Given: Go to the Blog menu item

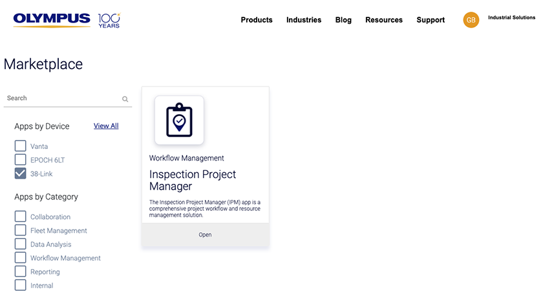Looking at the screenshot, I should [x=343, y=20].
